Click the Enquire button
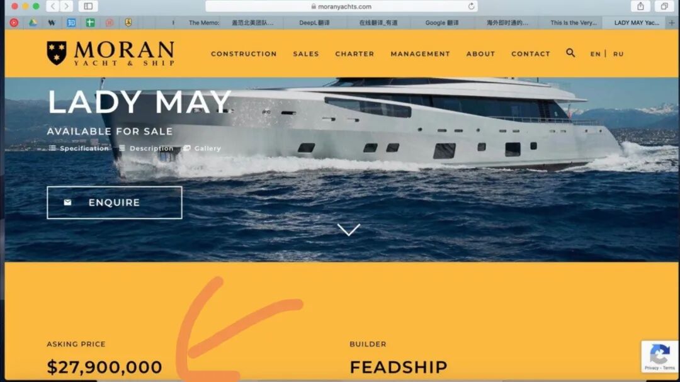 115,203
